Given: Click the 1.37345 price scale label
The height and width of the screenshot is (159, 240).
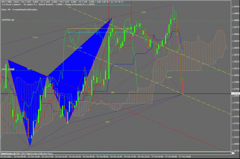Looking at the screenshot, I should point(236,116).
